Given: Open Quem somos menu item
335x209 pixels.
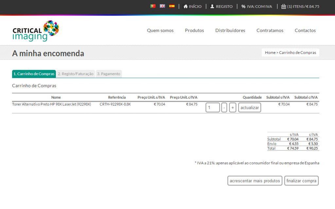Looking at the screenshot, I should (x=160, y=30).
